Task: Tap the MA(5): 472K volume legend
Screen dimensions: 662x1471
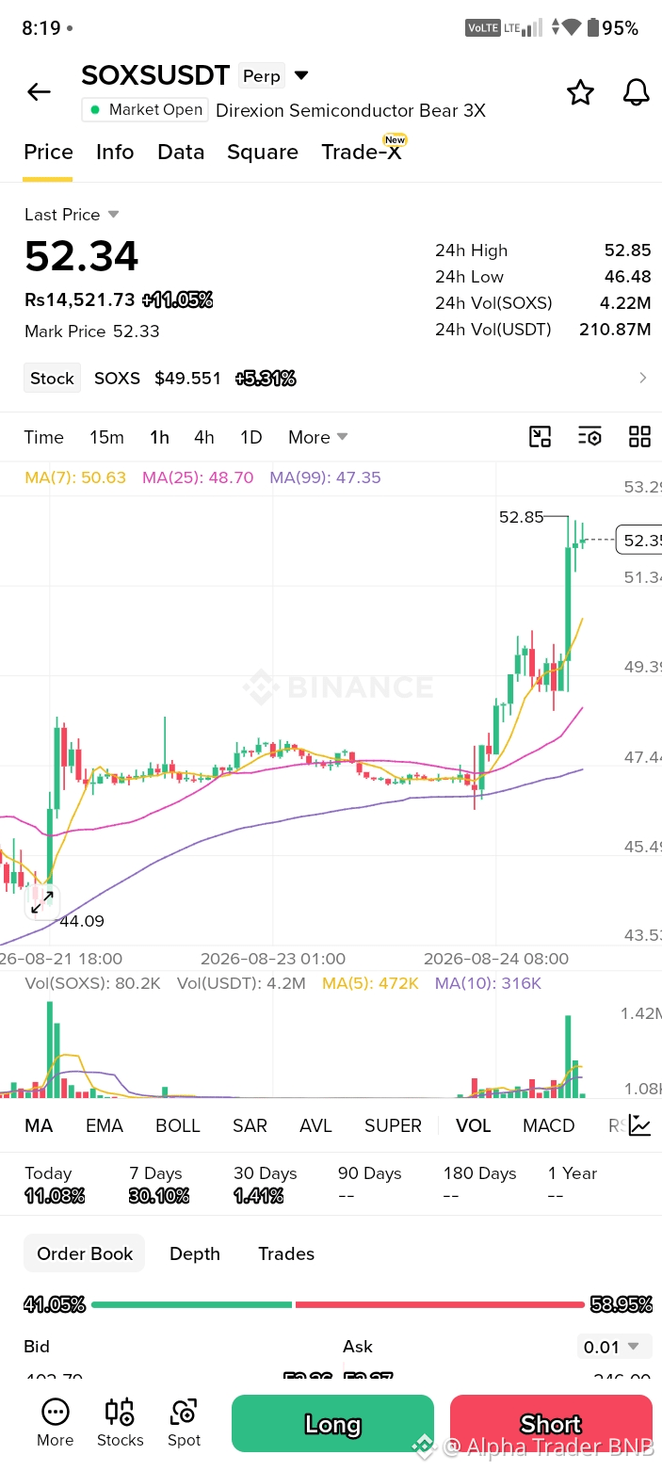Action: [x=370, y=983]
